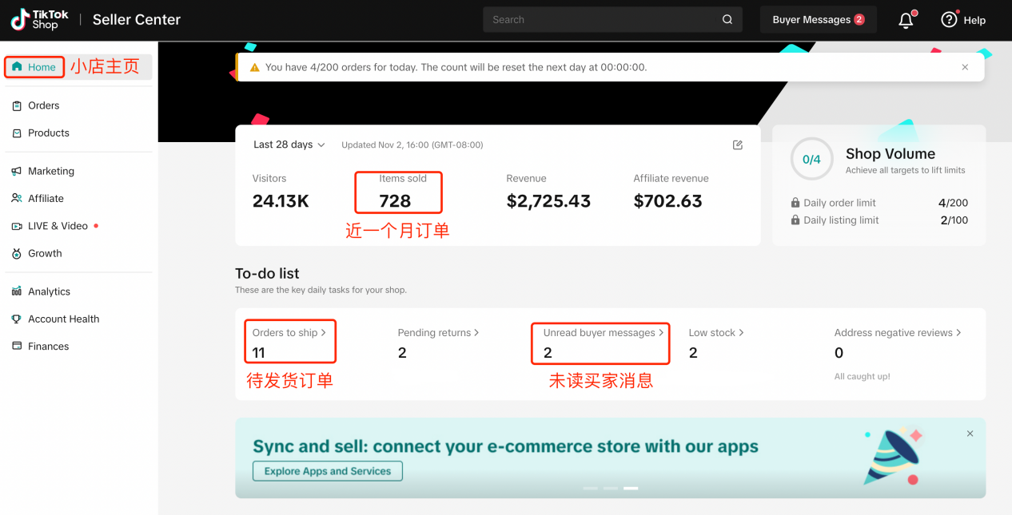
Task: Open Analytics from the sidebar
Action: (x=49, y=292)
